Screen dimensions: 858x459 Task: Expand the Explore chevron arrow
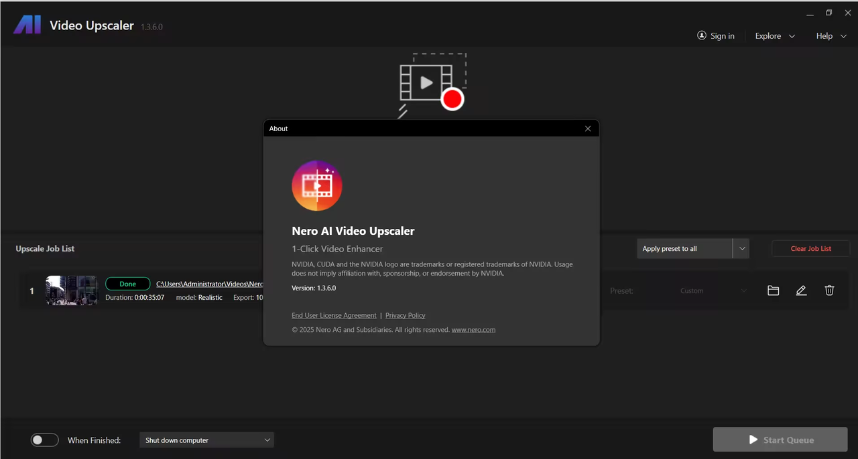[x=792, y=36]
